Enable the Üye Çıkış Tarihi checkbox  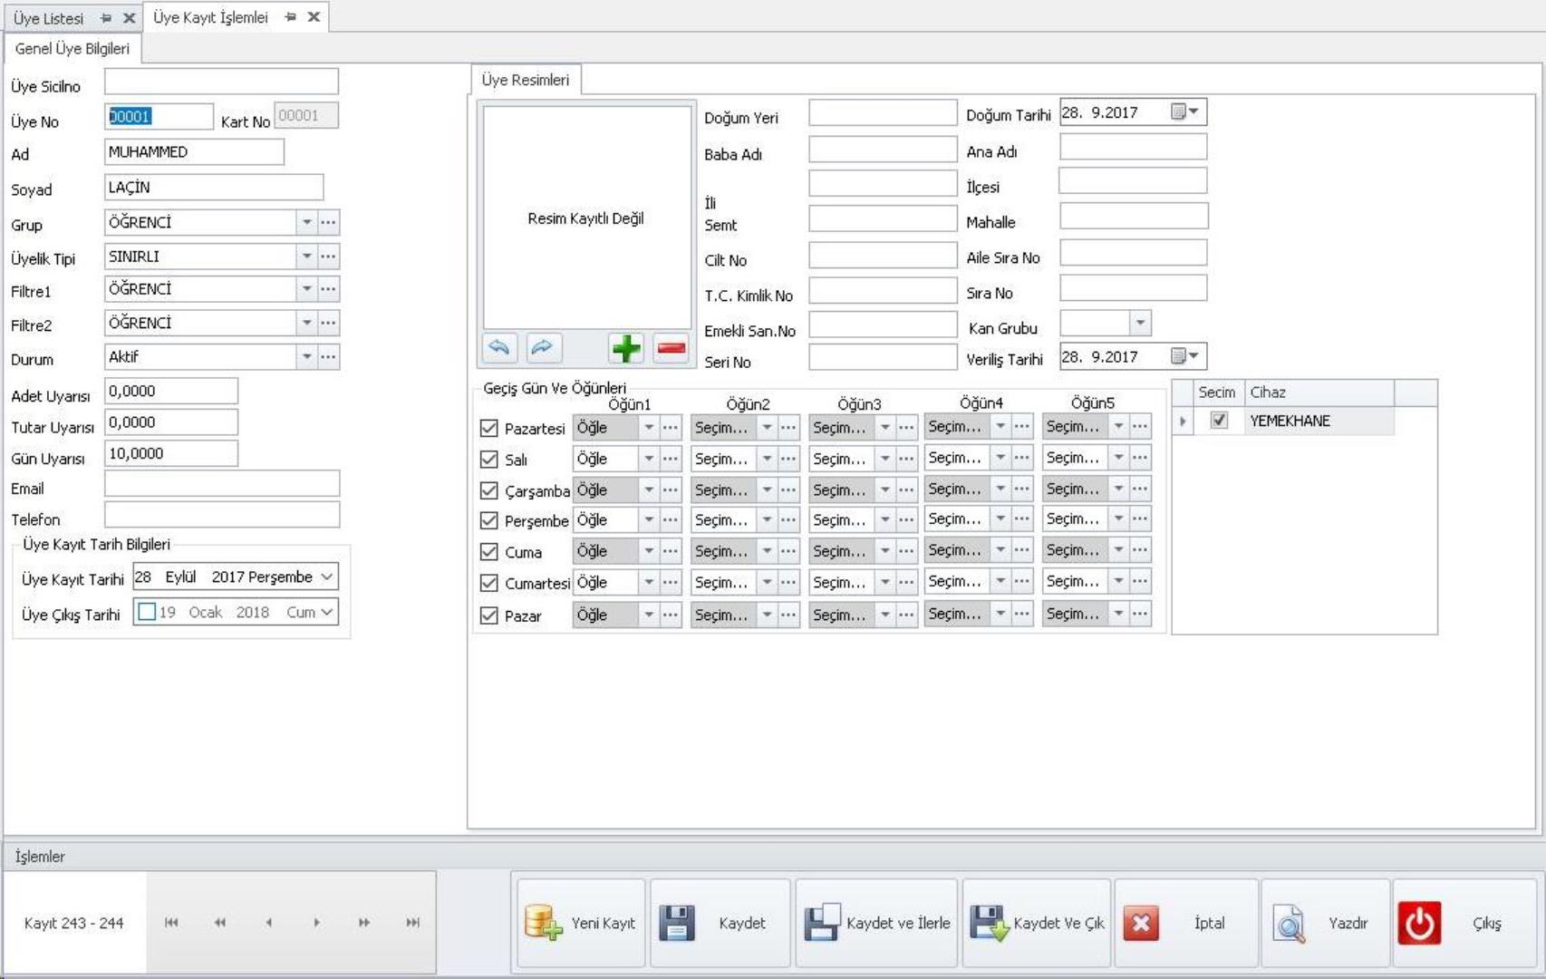click(x=147, y=612)
